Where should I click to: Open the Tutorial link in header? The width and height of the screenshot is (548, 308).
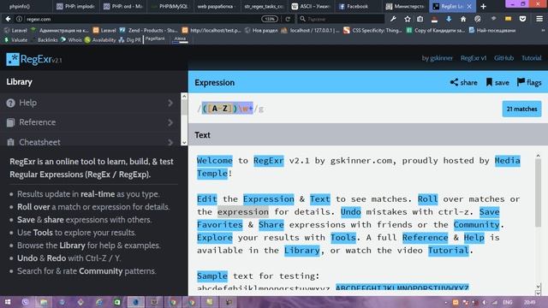click(x=531, y=58)
